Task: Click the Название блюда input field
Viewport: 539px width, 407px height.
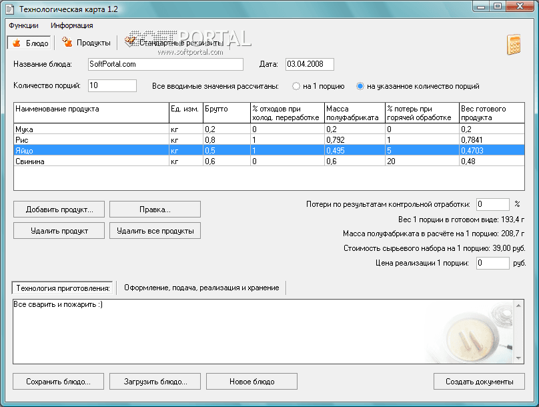Action: click(165, 64)
